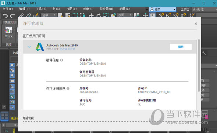This screenshot has height=133, width=217.
Task: Click the Redo arrow in the toolbar
Action: click(x=13, y=15)
